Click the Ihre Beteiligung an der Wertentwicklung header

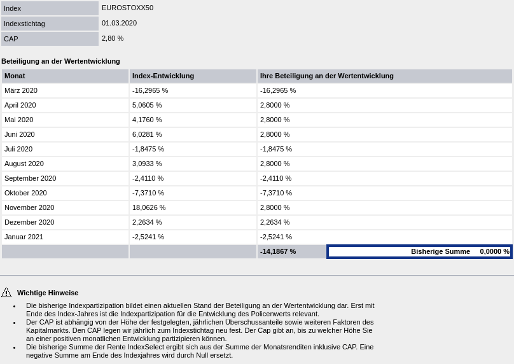coord(385,76)
